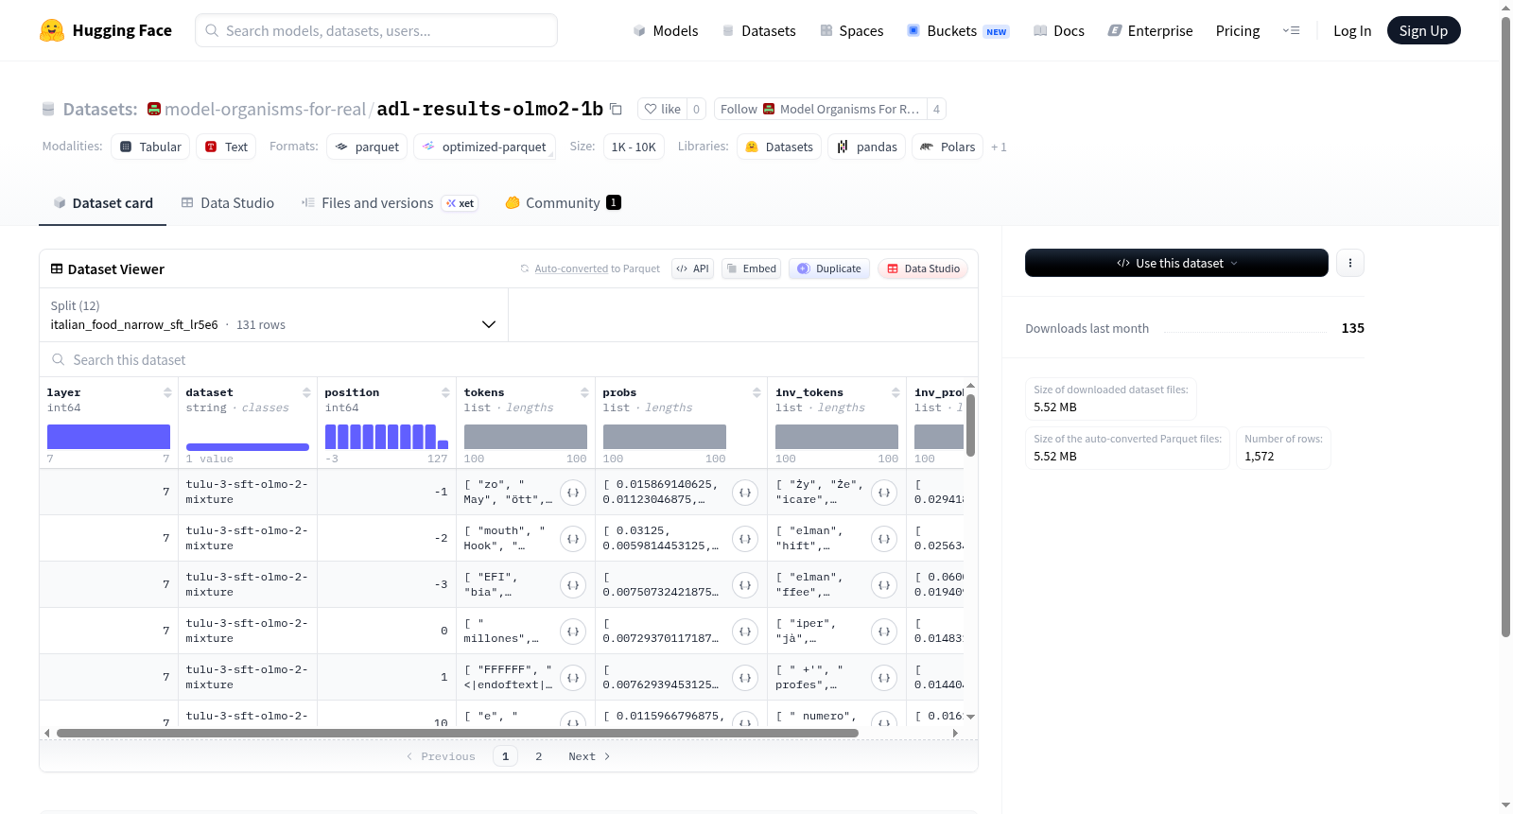Expand the inv_tokens cell in the position 1 row

[884, 678]
